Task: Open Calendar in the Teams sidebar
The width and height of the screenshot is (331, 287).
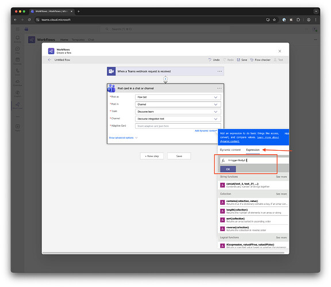Action: (x=17, y=61)
